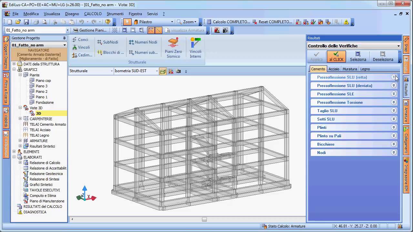
Task: Click the Undo arrow icon
Action: click(82, 22)
